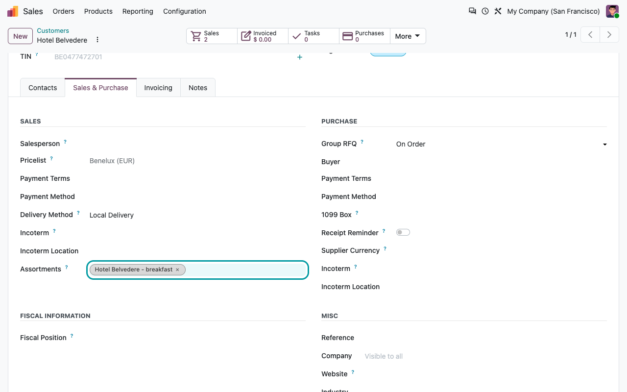The width and height of the screenshot is (627, 392).
Task: Go to the next record arrow
Action: tap(609, 35)
